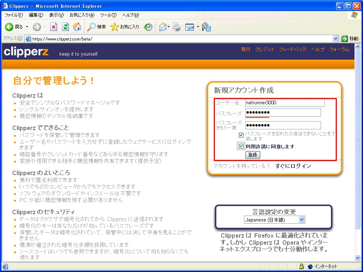Open the フィードバック feedback link

coord(293,49)
